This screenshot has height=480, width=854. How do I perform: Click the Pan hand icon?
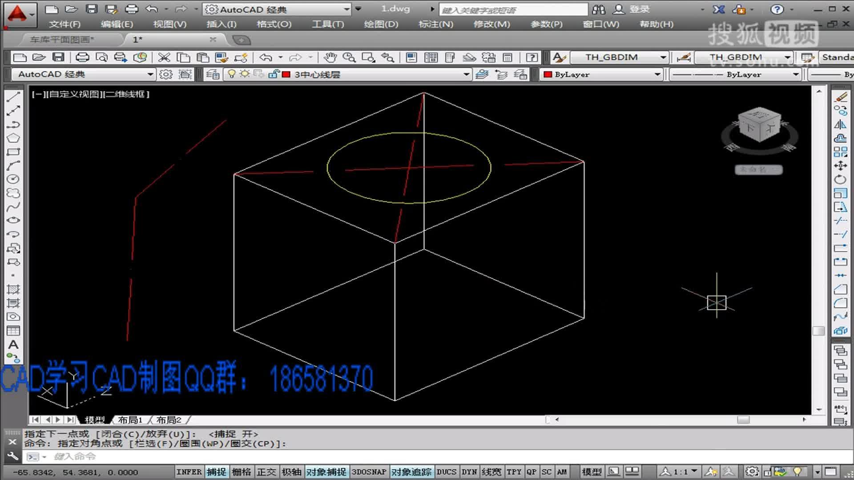tap(330, 57)
